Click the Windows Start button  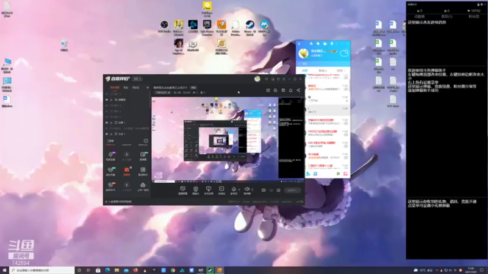[x=4, y=270]
